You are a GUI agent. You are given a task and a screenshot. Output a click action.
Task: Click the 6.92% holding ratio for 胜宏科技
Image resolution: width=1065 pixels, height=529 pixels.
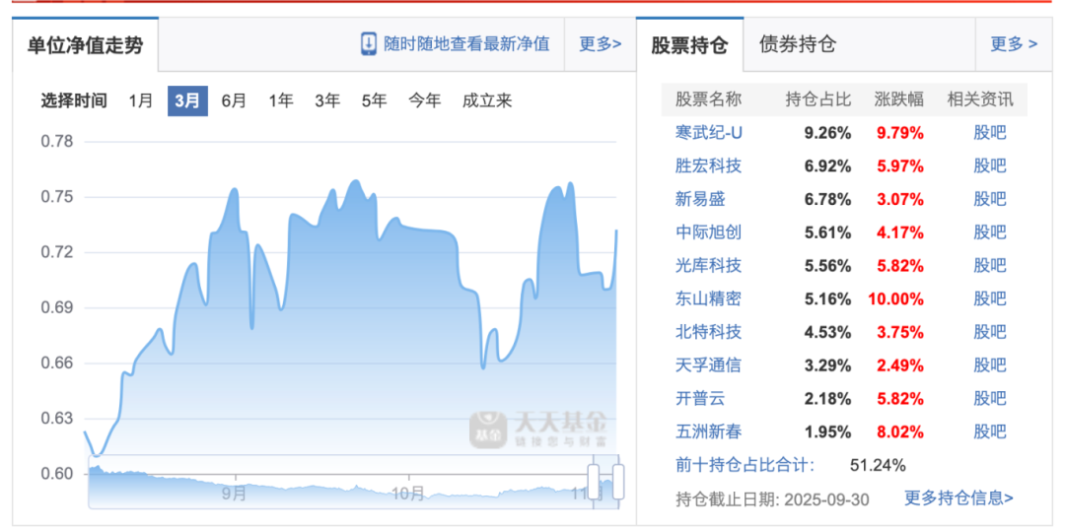(x=827, y=166)
